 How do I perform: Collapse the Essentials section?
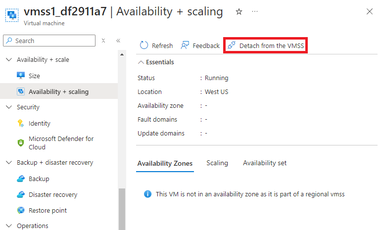141,62
